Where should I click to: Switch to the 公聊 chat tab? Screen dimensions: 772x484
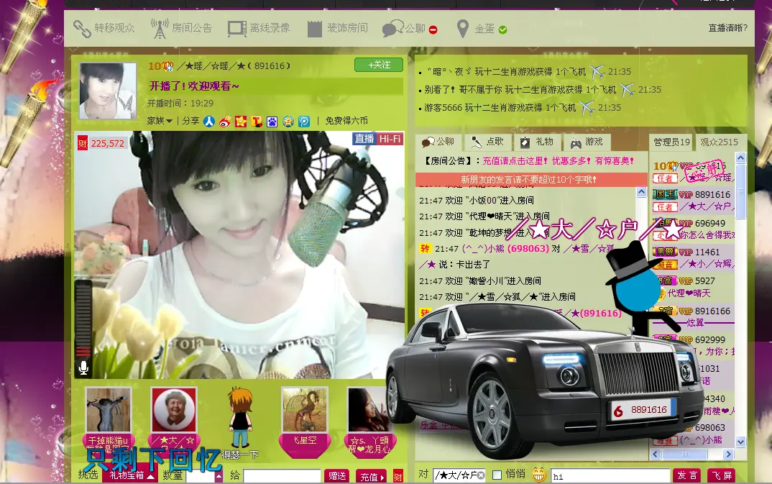438,142
